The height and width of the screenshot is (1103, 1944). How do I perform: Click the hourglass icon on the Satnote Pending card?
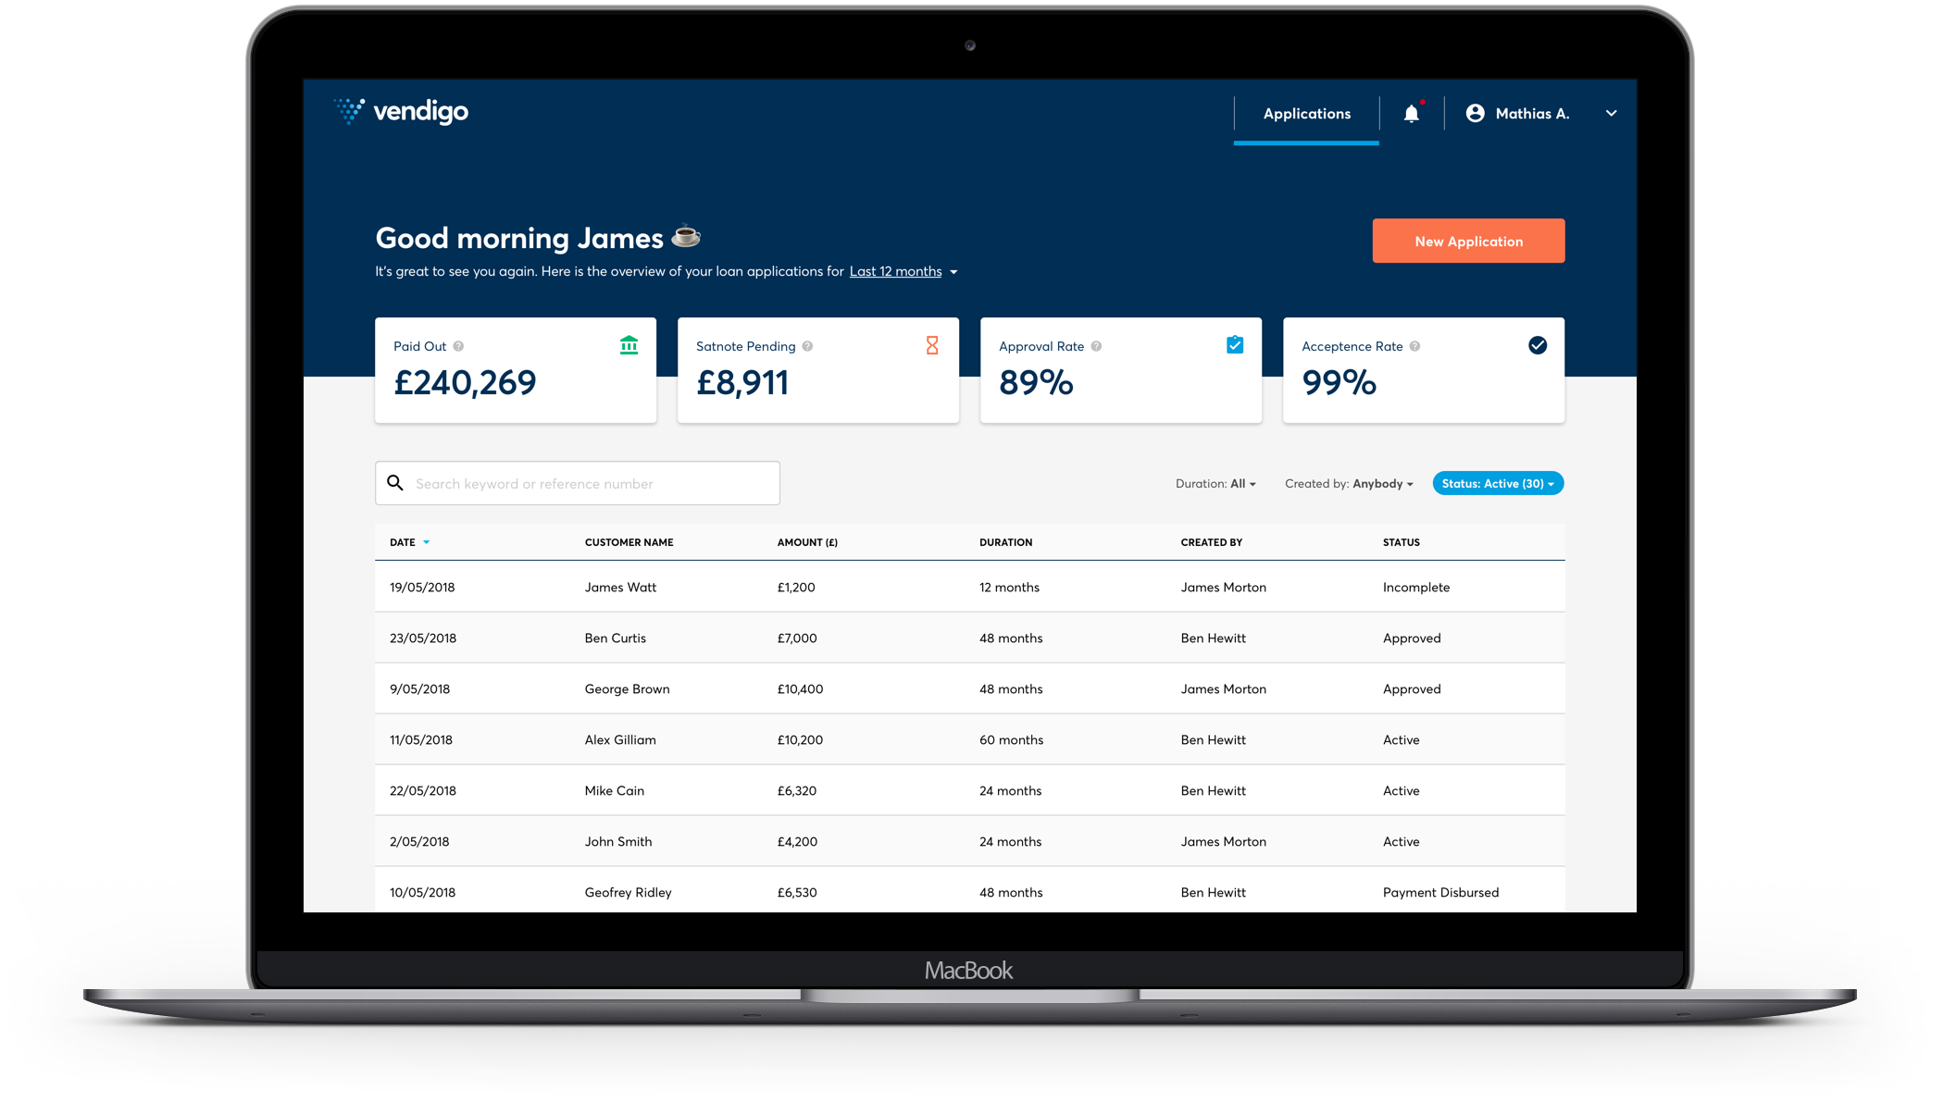[x=932, y=345]
